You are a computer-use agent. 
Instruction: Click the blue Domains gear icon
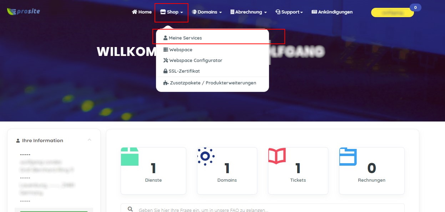click(206, 156)
